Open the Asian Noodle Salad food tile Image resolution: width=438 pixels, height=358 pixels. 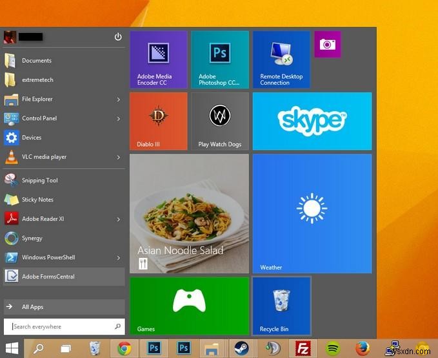coord(189,213)
